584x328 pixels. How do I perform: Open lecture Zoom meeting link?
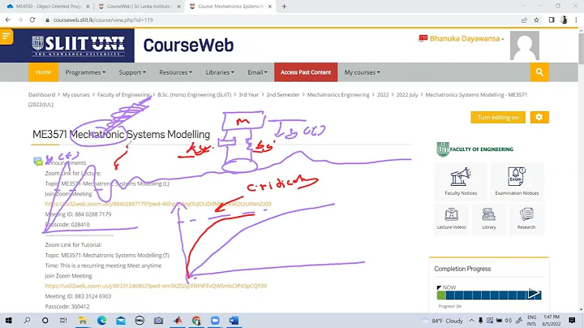pos(158,204)
